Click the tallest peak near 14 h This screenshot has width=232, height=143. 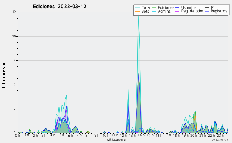click(x=138, y=14)
